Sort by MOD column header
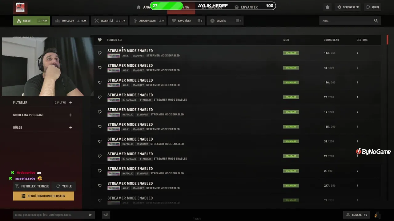 click(x=286, y=40)
